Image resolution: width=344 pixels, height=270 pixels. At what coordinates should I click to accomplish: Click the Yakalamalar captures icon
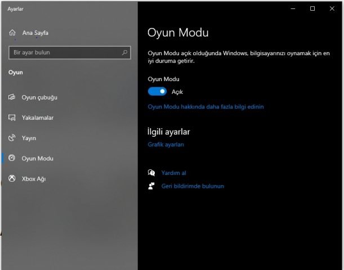click(12, 118)
